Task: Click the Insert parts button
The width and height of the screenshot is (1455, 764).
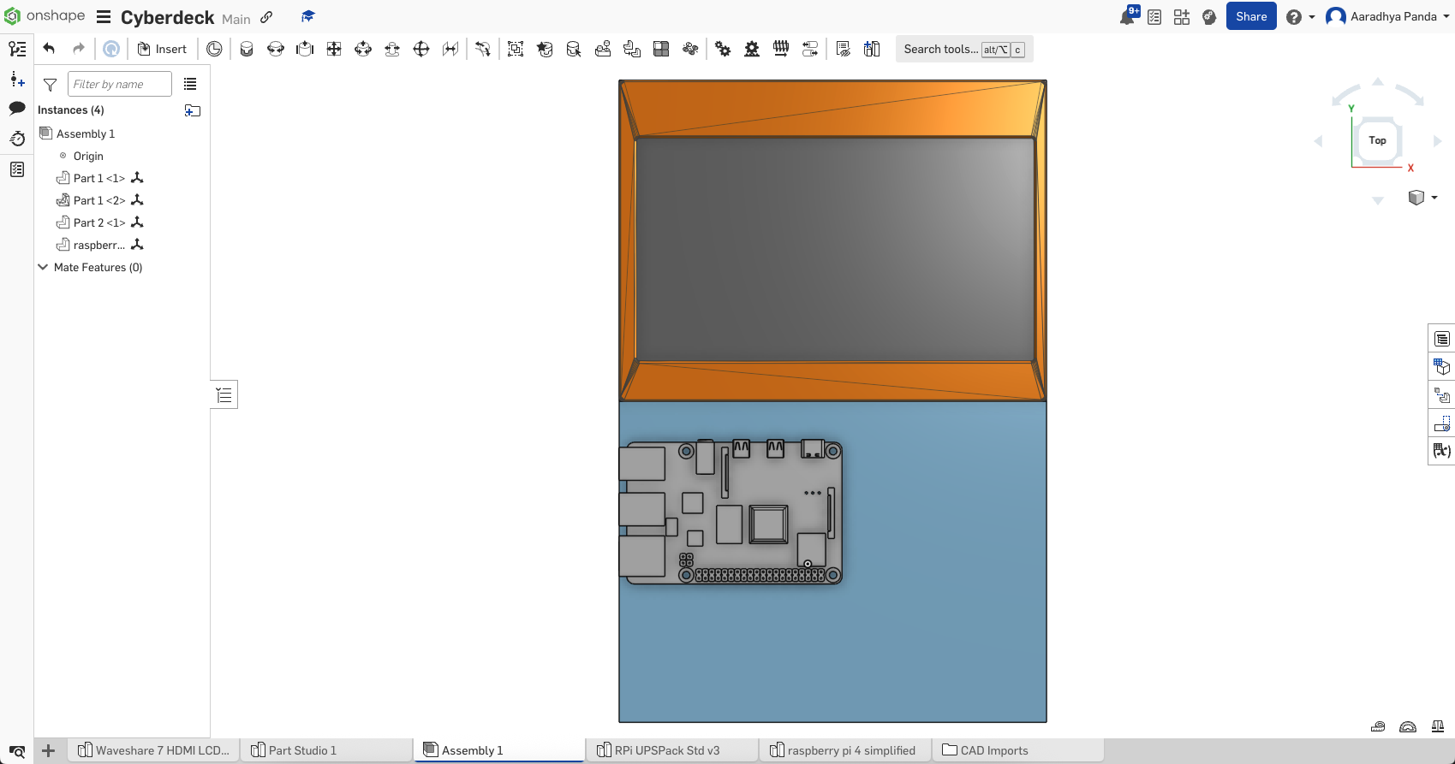Action: [162, 49]
